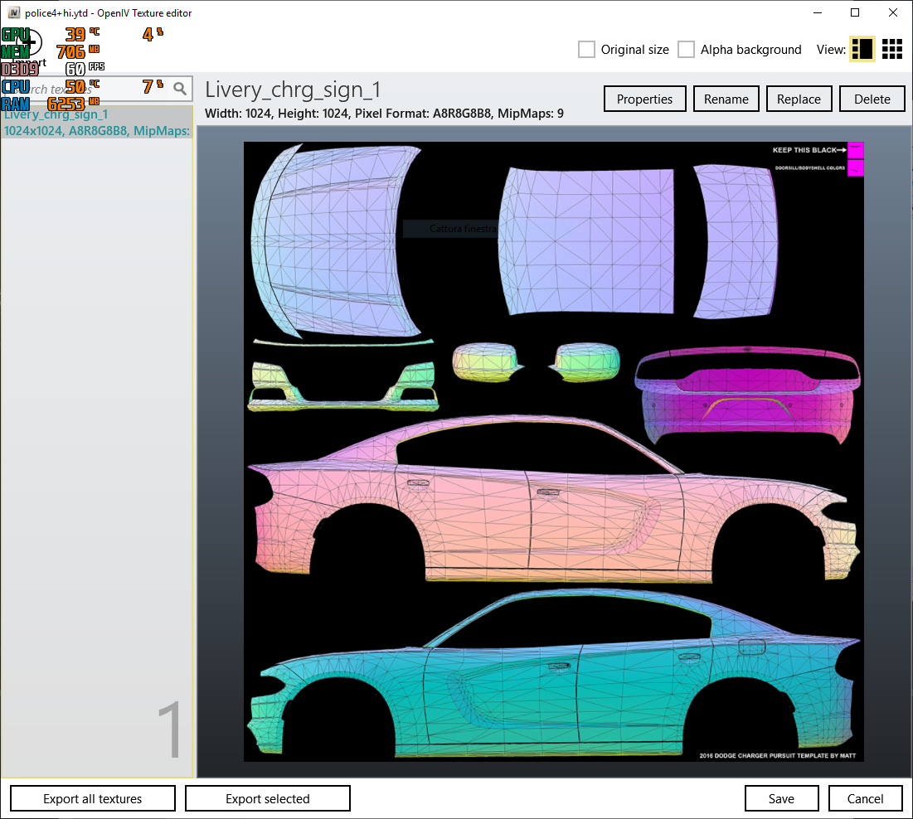Save the texture dictionary changes

[x=781, y=798]
